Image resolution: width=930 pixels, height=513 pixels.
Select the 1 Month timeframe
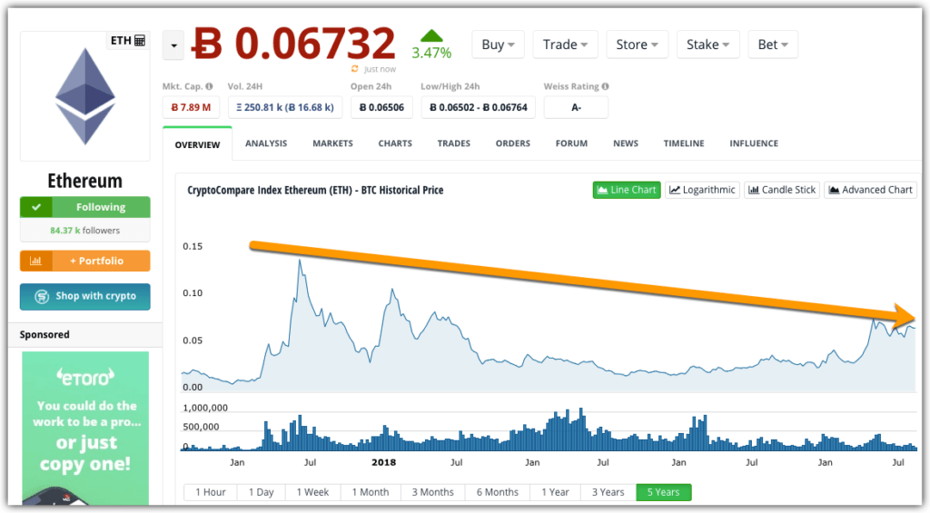coord(371,492)
